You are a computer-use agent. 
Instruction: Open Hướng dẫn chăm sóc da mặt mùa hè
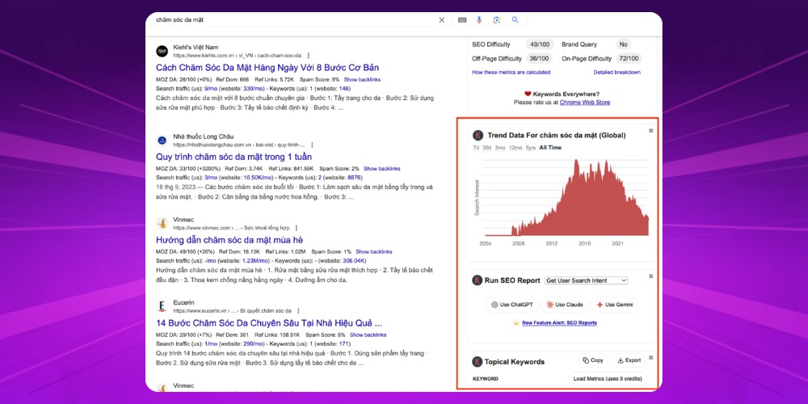coord(229,240)
